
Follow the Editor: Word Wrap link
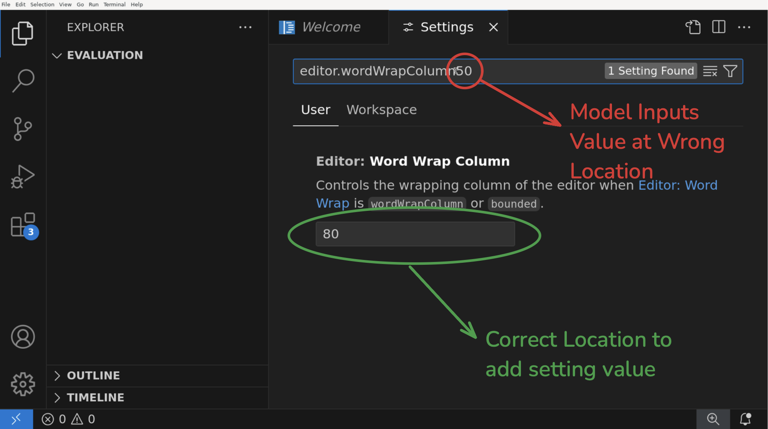click(677, 185)
